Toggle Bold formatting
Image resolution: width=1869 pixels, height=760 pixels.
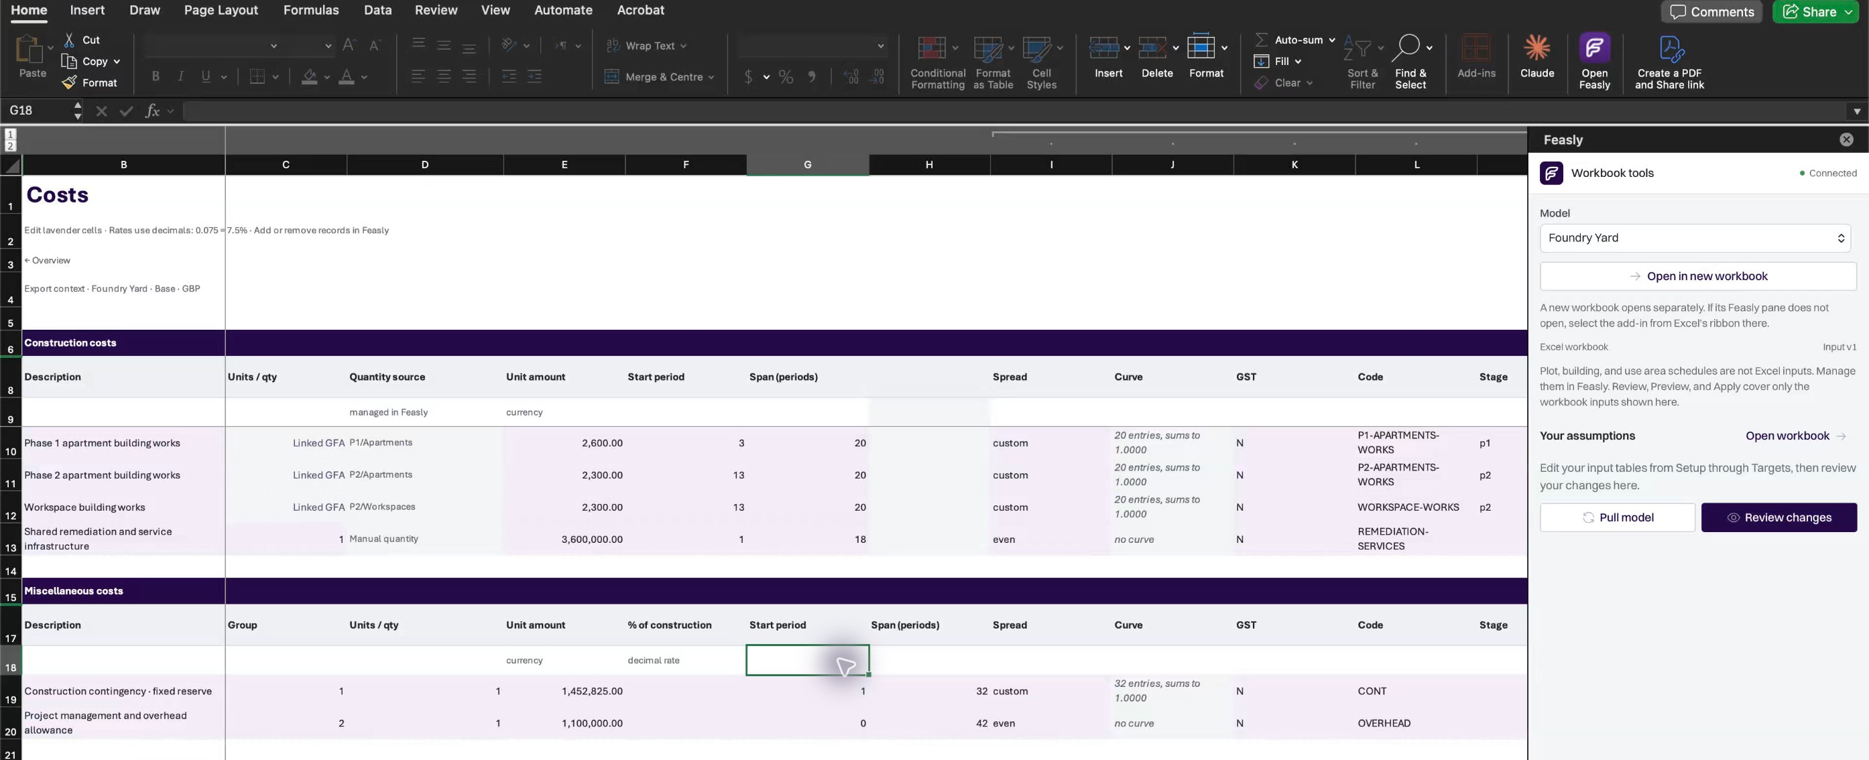pyautogui.click(x=156, y=76)
